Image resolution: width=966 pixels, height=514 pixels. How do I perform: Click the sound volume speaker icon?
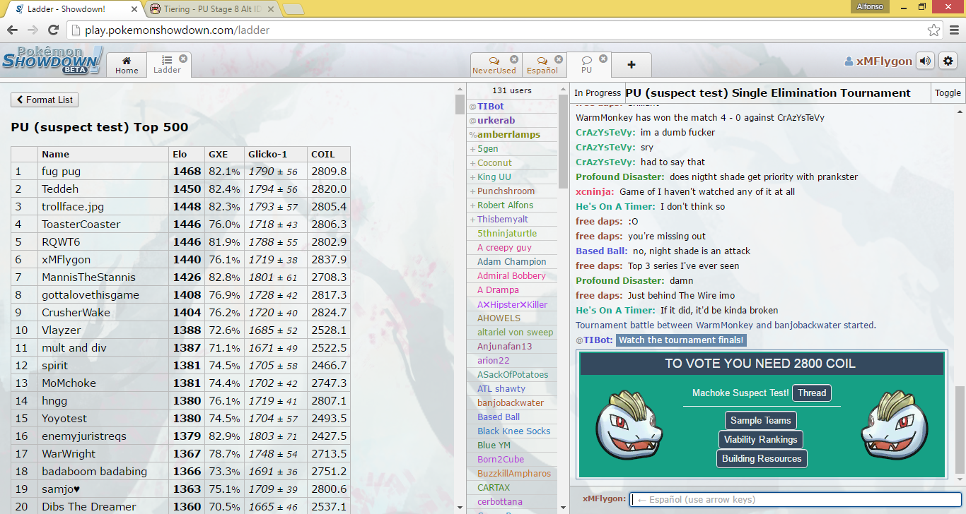point(925,61)
